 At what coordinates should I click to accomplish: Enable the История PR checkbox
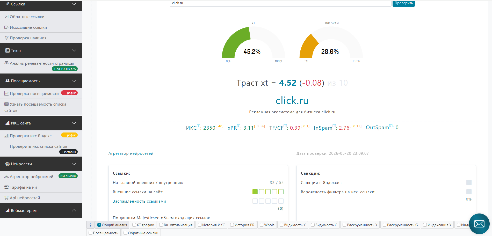point(232,225)
